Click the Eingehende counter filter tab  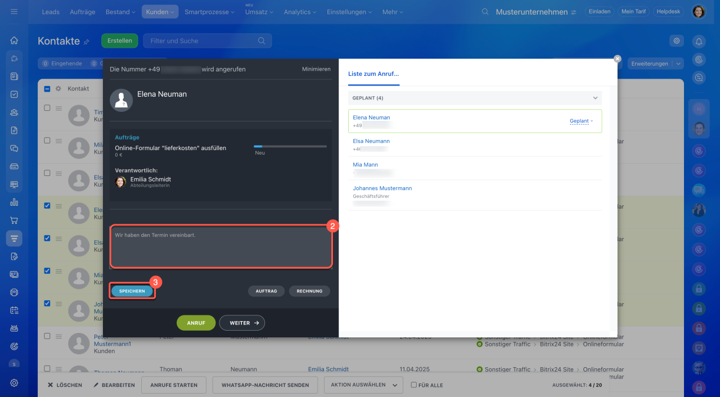click(x=62, y=64)
